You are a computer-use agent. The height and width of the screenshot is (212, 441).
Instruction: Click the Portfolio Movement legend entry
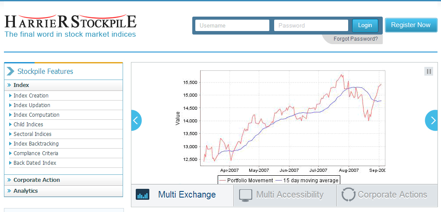[x=247, y=181]
